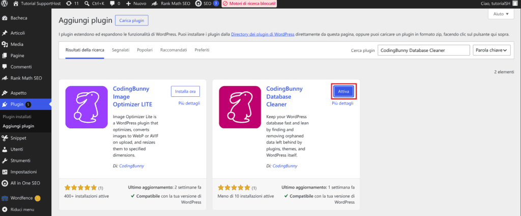Select the Risultati della ricerca tab
Viewport: 521px width, 216px height.
(85, 50)
